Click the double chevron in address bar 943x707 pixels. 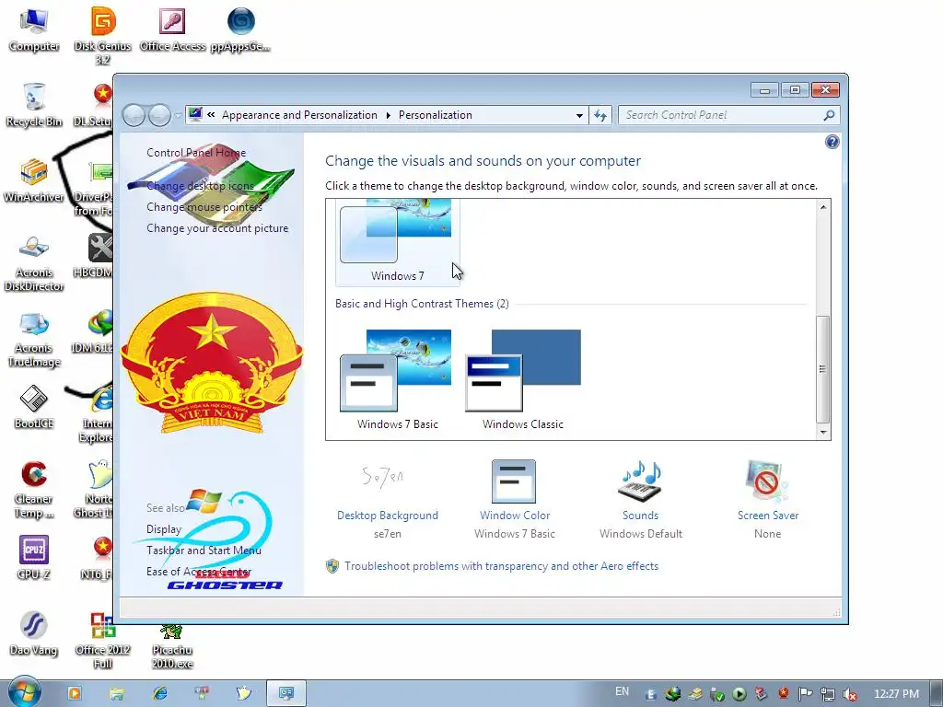(x=211, y=115)
